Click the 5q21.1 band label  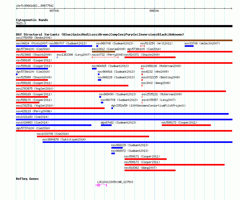coord(21,23)
